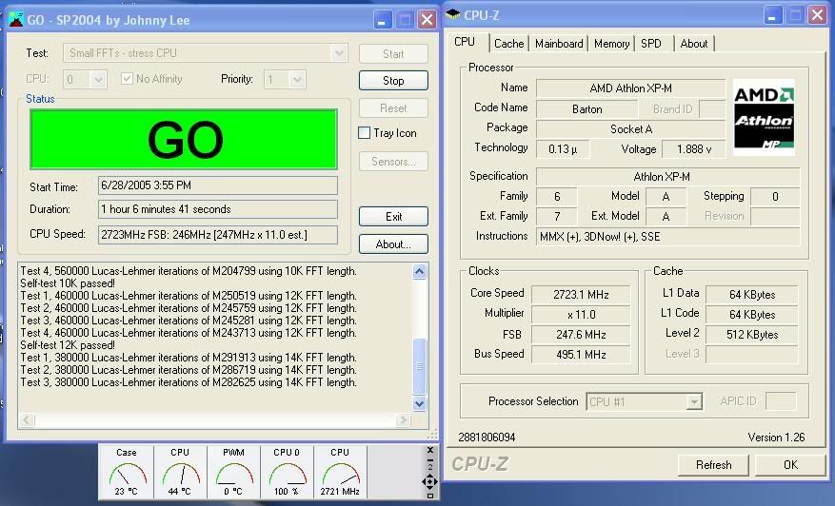Click the CPU Speed field in SP2004

[218, 235]
